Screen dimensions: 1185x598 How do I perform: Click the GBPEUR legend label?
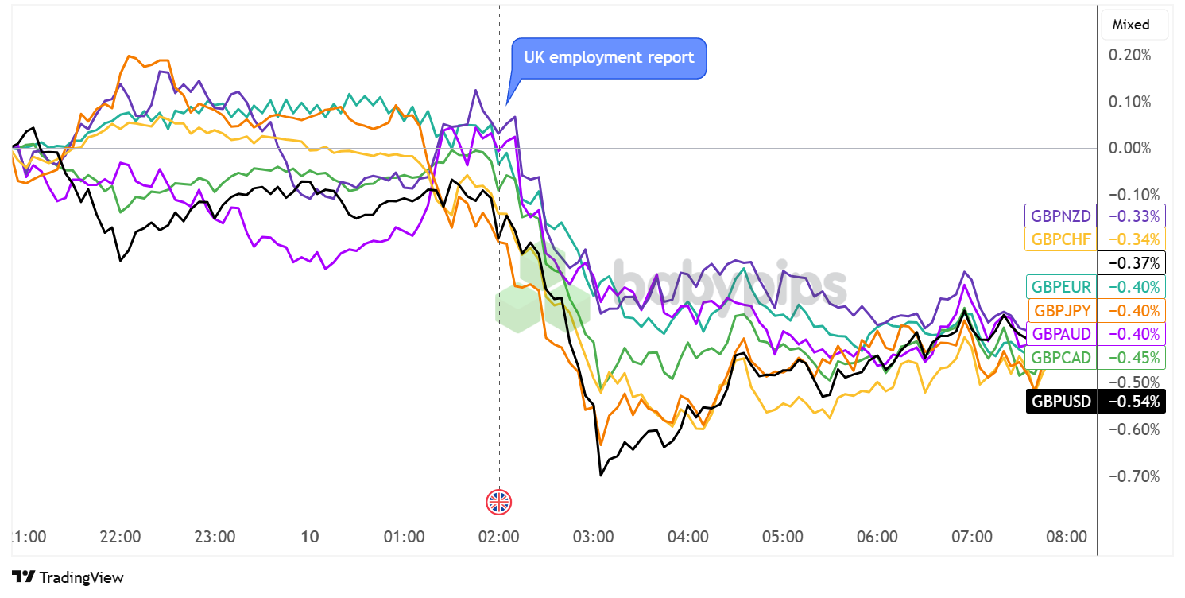click(1060, 286)
